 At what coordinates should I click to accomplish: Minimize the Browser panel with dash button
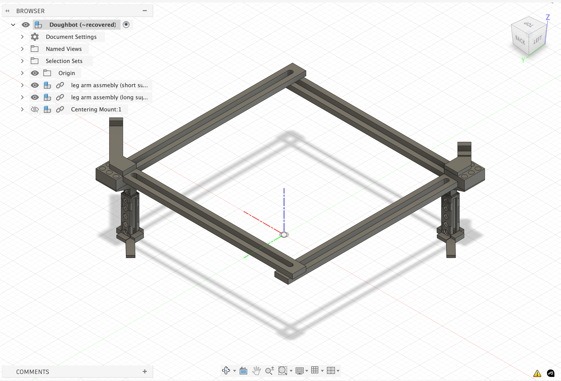click(145, 11)
